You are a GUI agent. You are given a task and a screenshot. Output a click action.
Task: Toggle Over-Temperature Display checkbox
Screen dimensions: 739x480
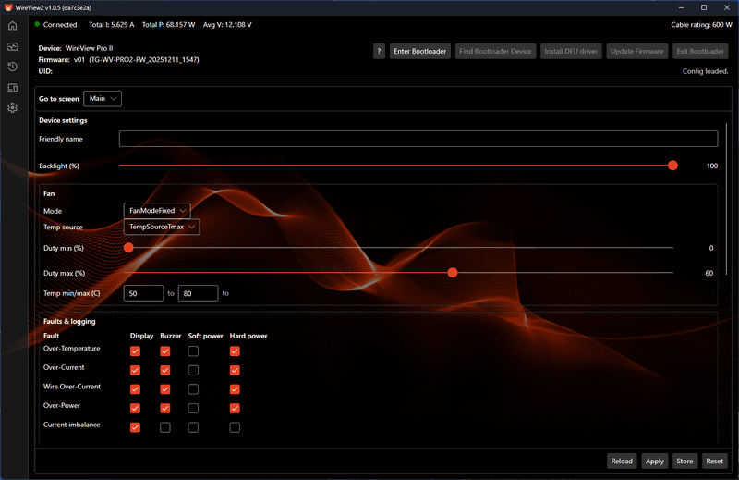tap(135, 351)
